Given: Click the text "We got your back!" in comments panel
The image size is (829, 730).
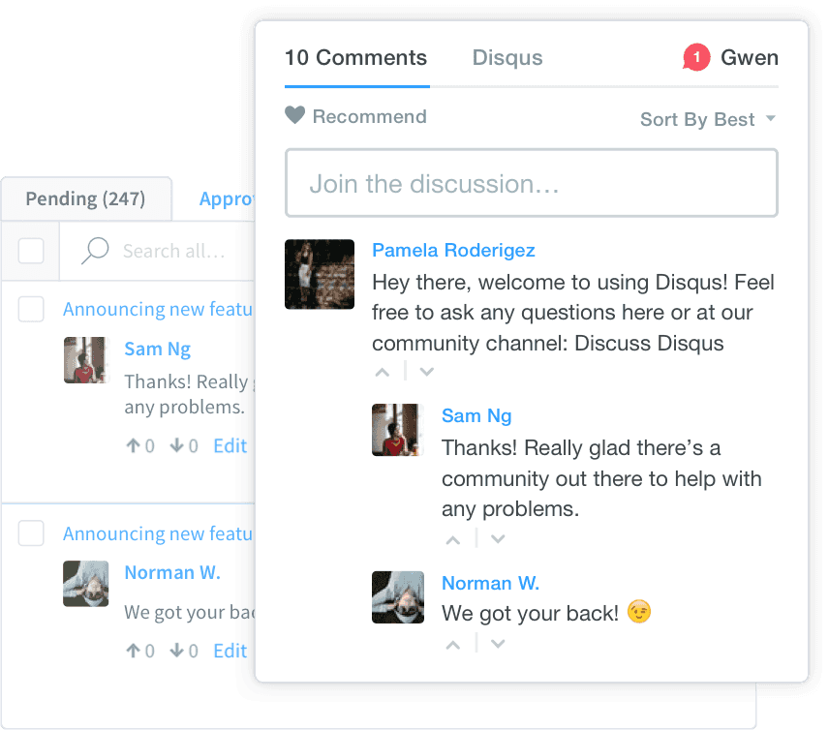Looking at the screenshot, I should (x=530, y=613).
